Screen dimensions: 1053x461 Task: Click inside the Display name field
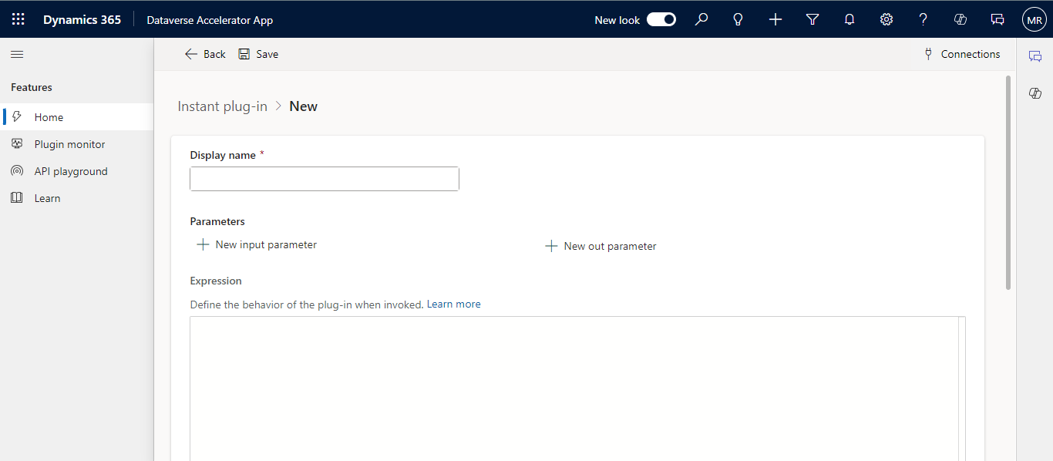point(324,178)
